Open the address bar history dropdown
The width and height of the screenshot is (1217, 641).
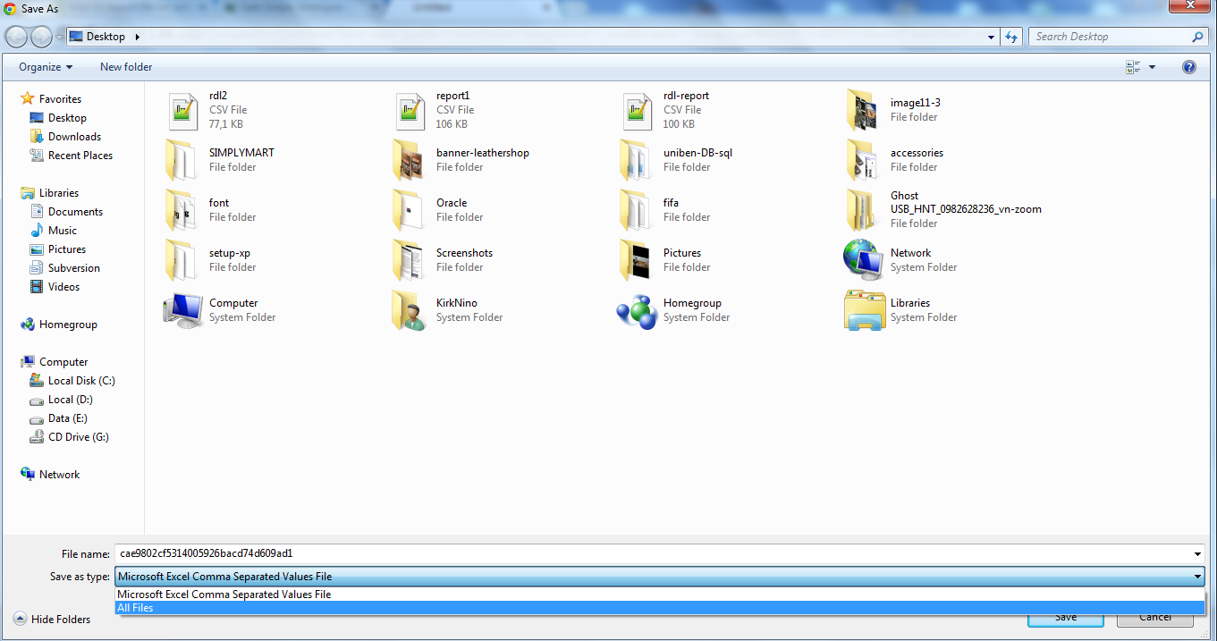(x=991, y=37)
